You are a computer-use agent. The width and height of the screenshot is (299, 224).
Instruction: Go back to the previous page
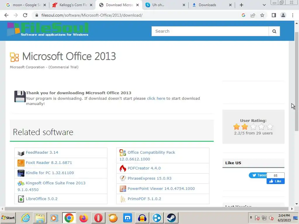tap(6, 15)
